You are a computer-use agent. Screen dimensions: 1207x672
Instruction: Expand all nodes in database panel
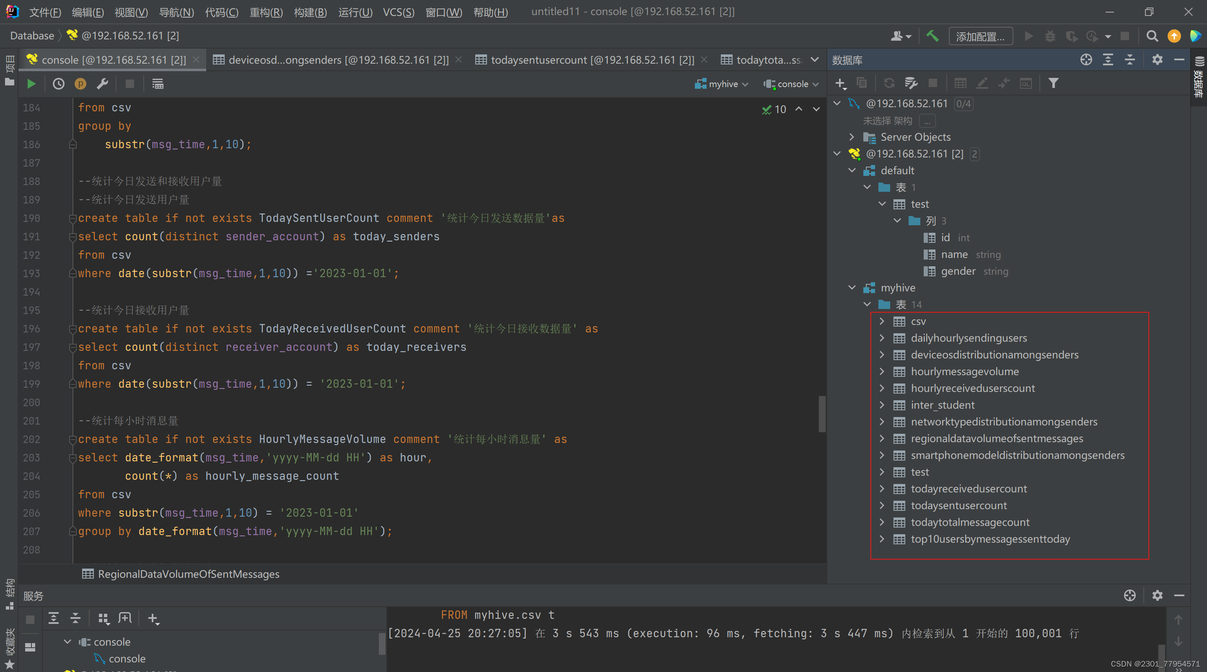pyautogui.click(x=1108, y=60)
